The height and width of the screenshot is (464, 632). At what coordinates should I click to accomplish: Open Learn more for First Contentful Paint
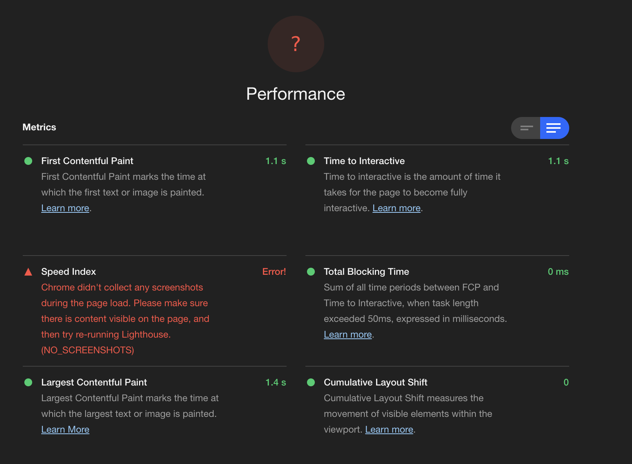pyautogui.click(x=65, y=208)
